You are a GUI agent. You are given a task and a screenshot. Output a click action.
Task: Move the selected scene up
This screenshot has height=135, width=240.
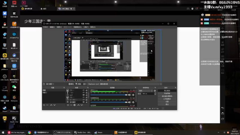click(51, 105)
